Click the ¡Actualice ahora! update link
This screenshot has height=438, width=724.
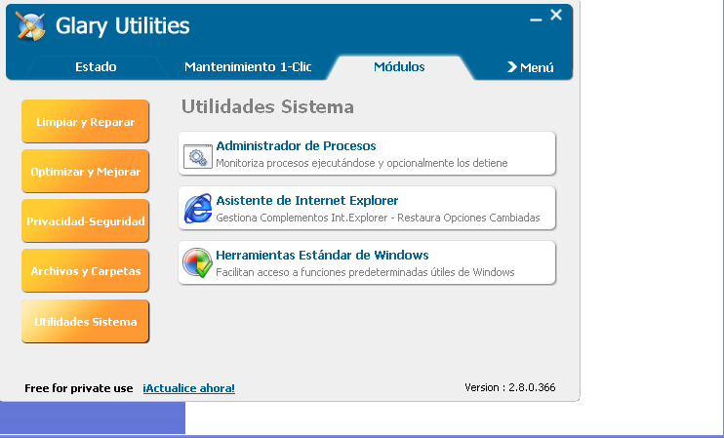click(x=189, y=388)
